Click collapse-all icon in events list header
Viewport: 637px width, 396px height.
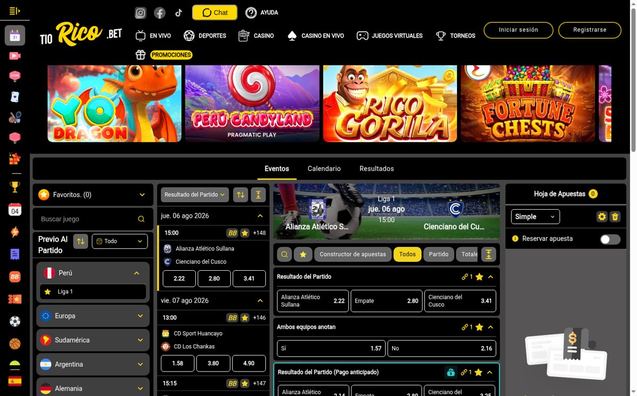(258, 195)
